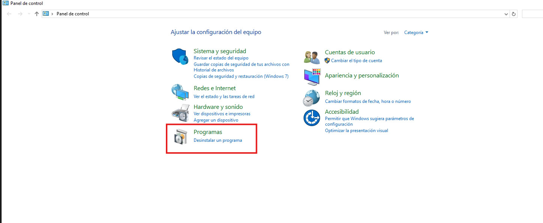Open Revisar el estado del equipo
Viewport: 543px width, 223px height.
pos(221,58)
